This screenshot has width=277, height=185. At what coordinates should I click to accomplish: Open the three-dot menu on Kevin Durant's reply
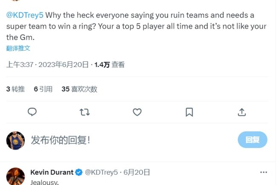pos(264,172)
